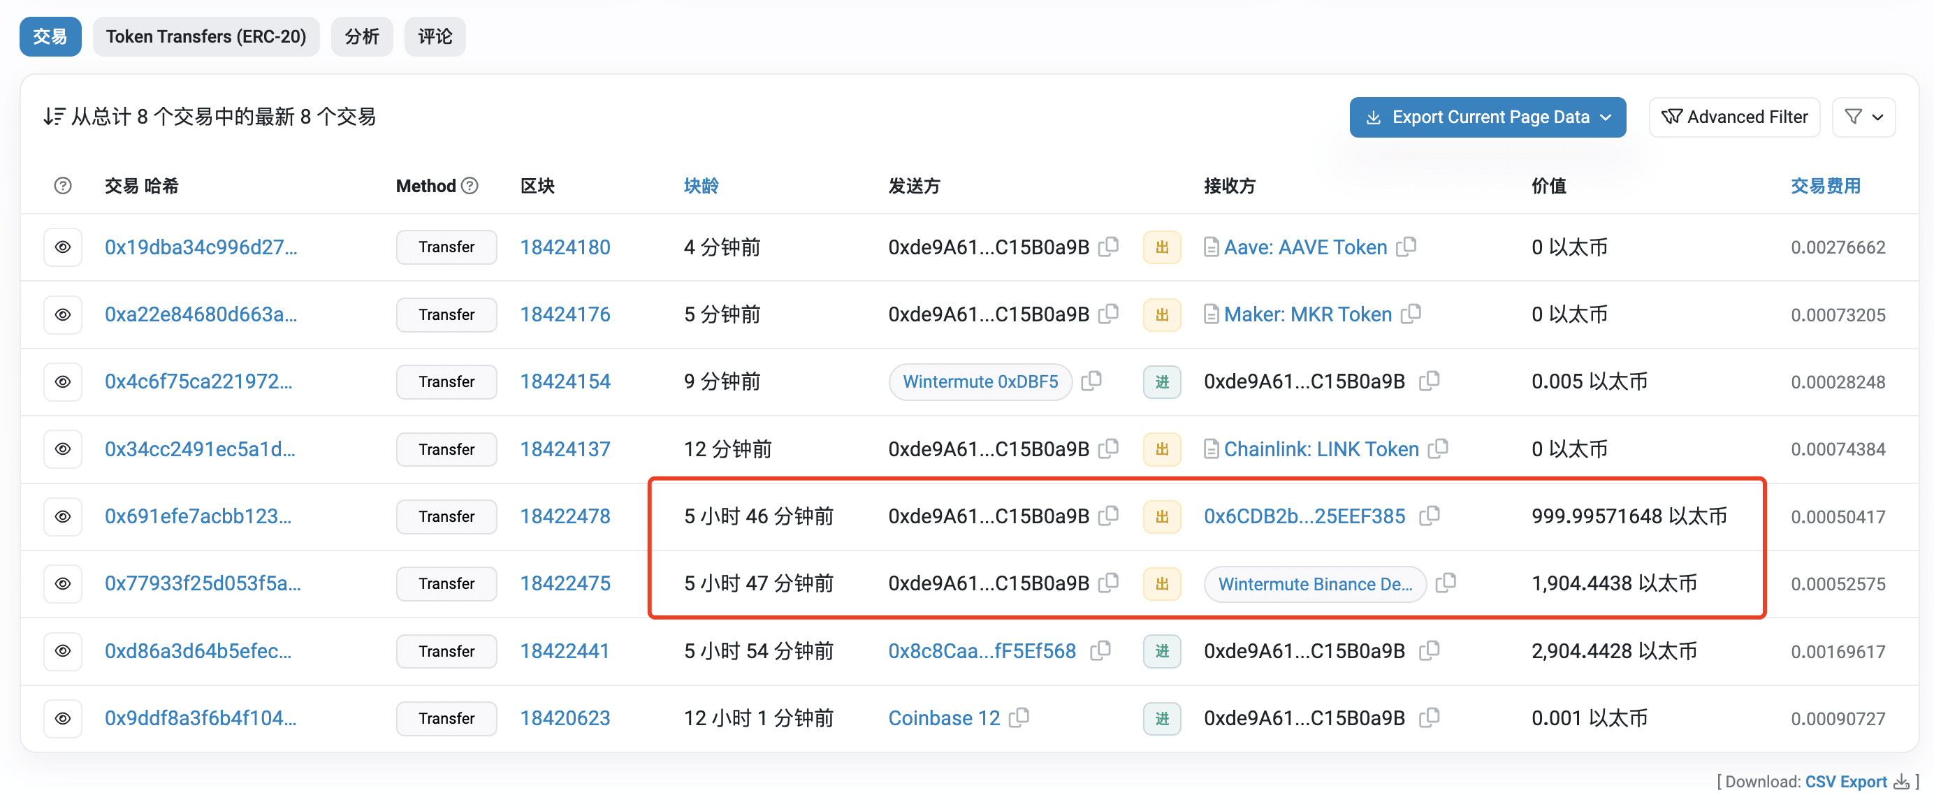The width and height of the screenshot is (1934, 809).
Task: Copy the Aave: AAVE Token contract address
Action: click(x=1408, y=246)
